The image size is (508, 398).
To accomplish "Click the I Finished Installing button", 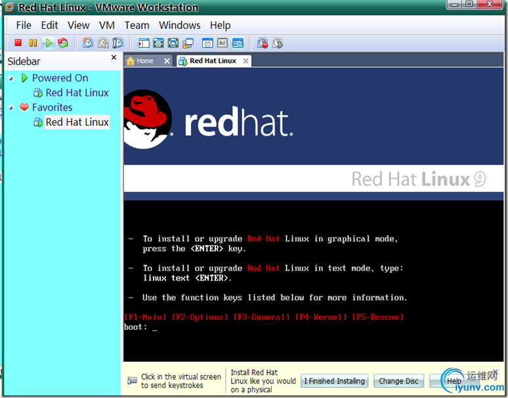I will (x=334, y=381).
